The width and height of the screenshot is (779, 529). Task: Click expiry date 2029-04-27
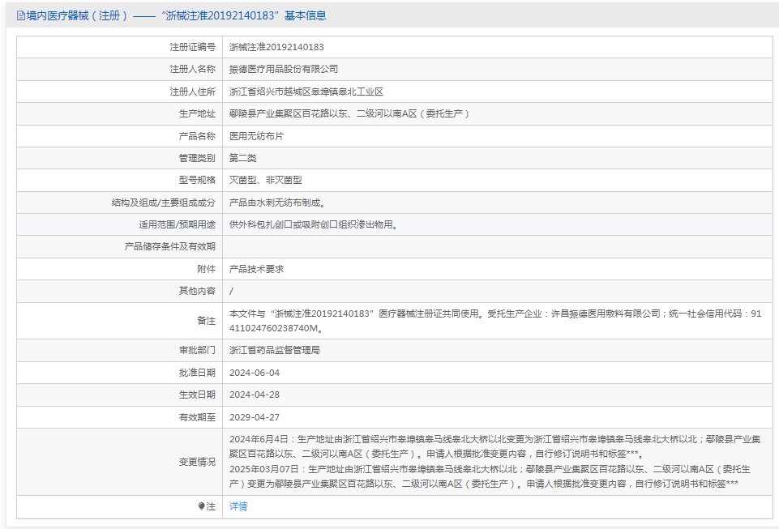255,417
